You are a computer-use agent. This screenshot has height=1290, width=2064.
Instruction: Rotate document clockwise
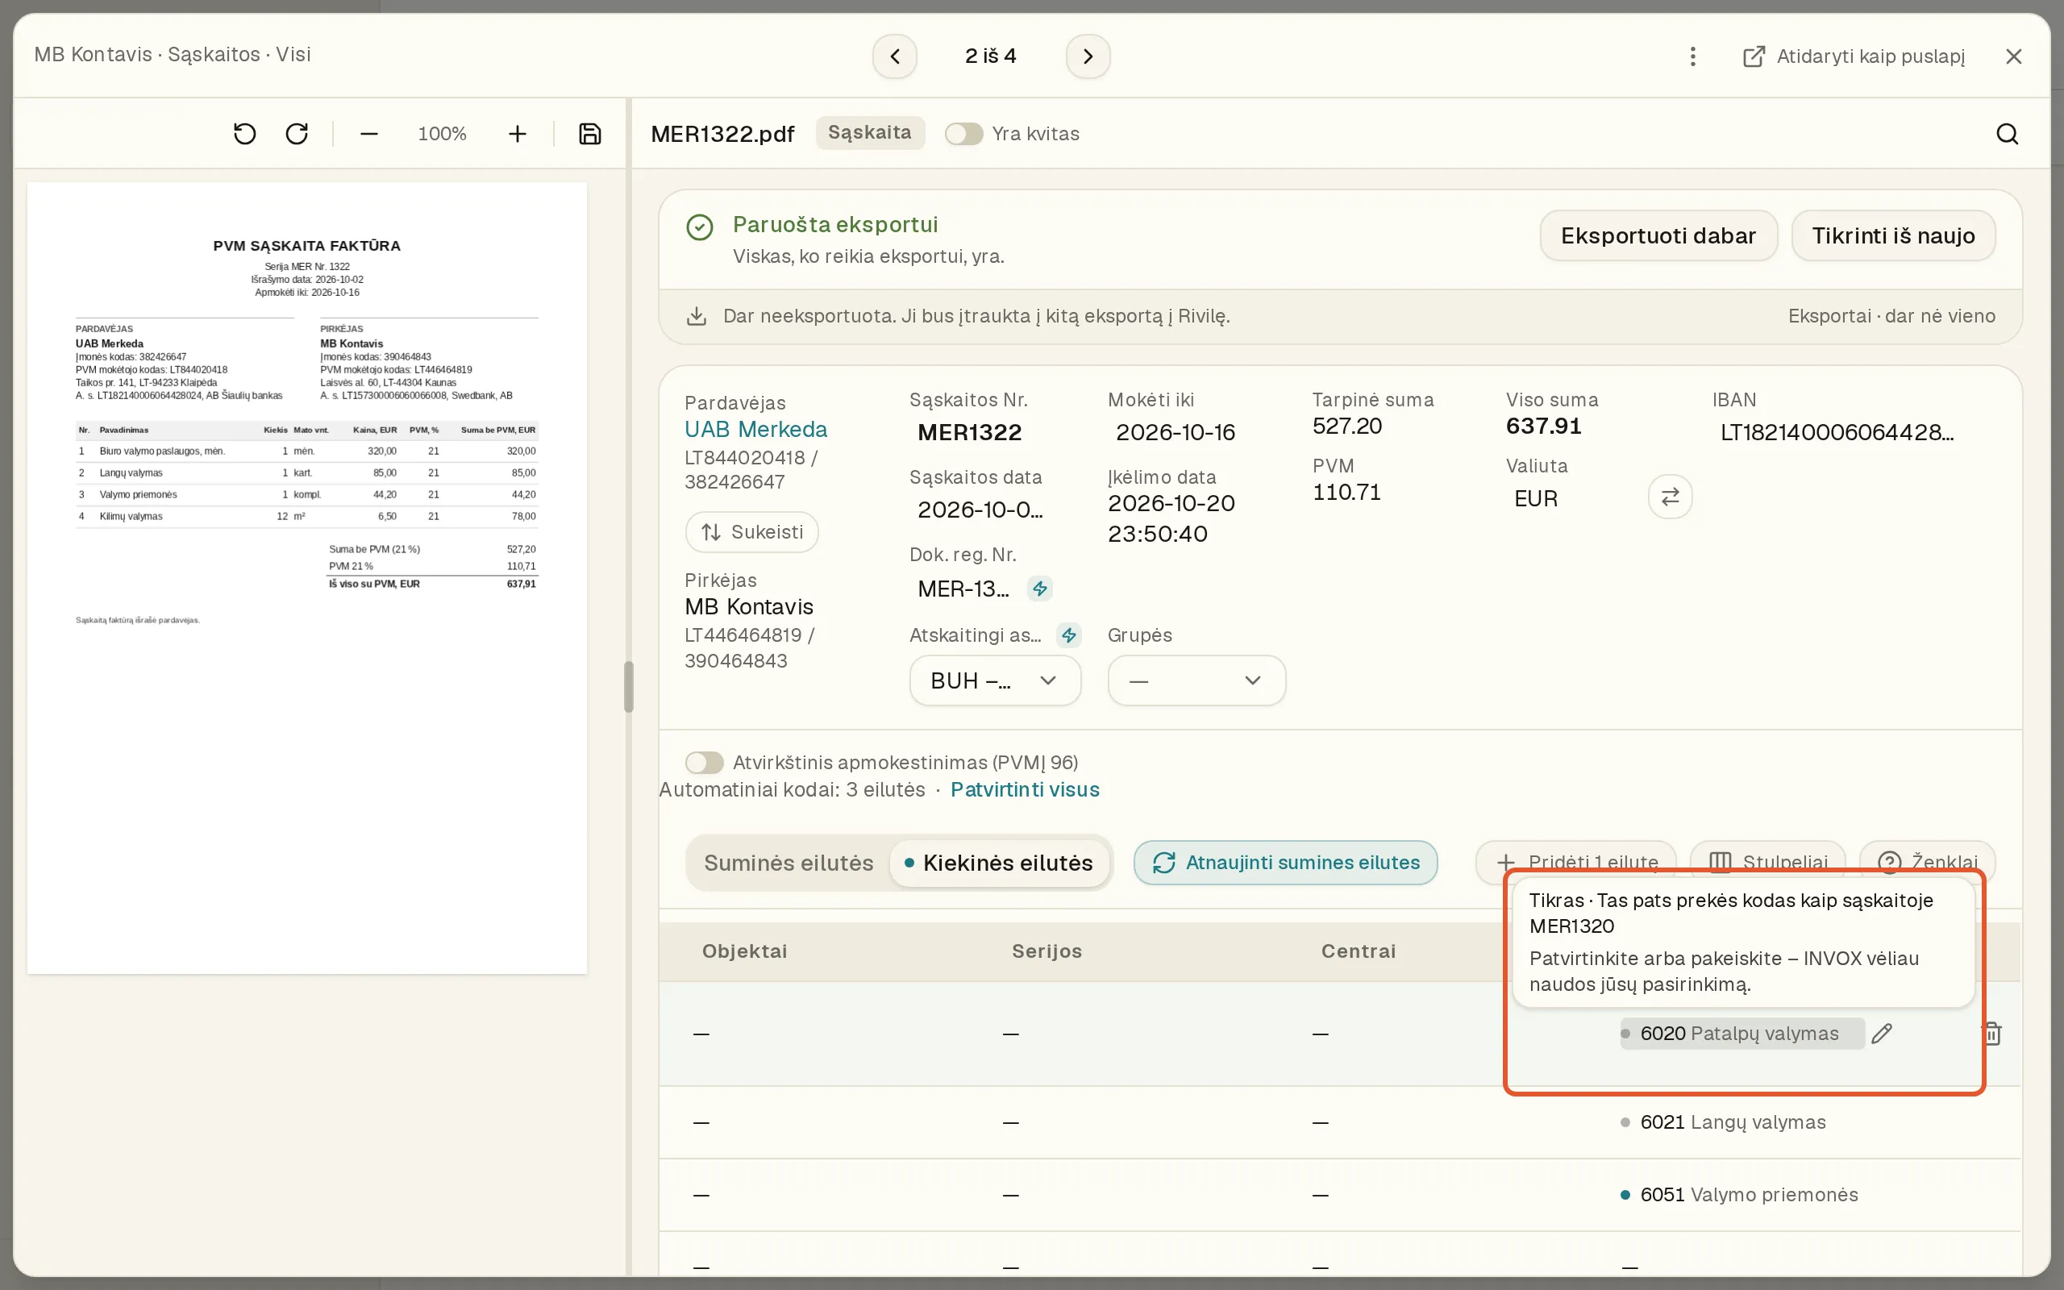point(297,134)
